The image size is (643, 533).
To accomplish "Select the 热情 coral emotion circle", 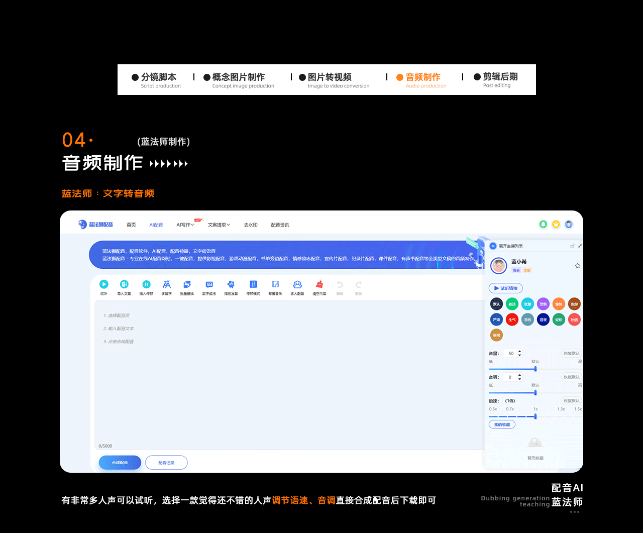I will [574, 319].
